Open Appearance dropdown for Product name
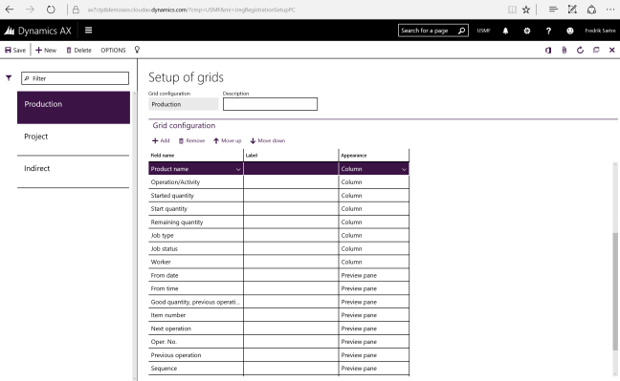This screenshot has width=620, height=381. click(404, 169)
